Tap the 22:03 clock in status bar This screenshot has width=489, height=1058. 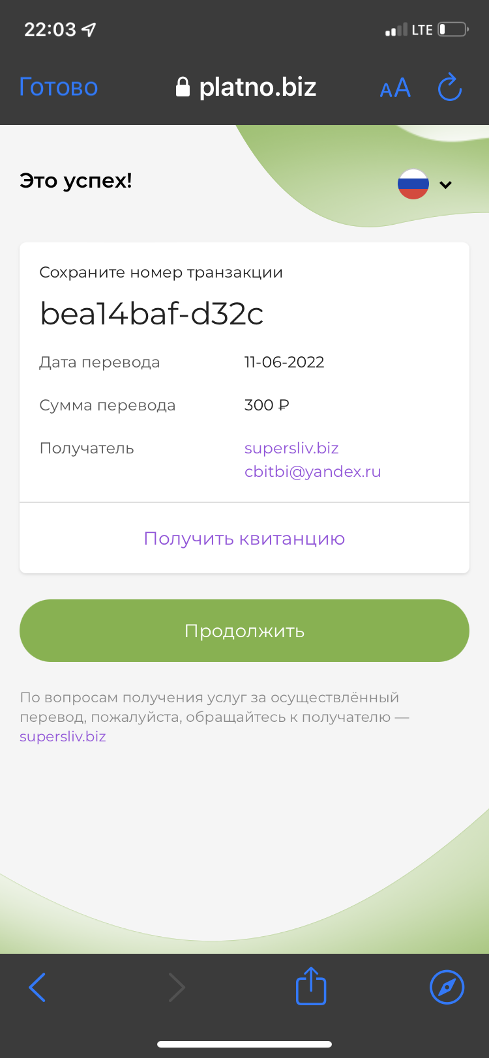pyautogui.click(x=50, y=29)
